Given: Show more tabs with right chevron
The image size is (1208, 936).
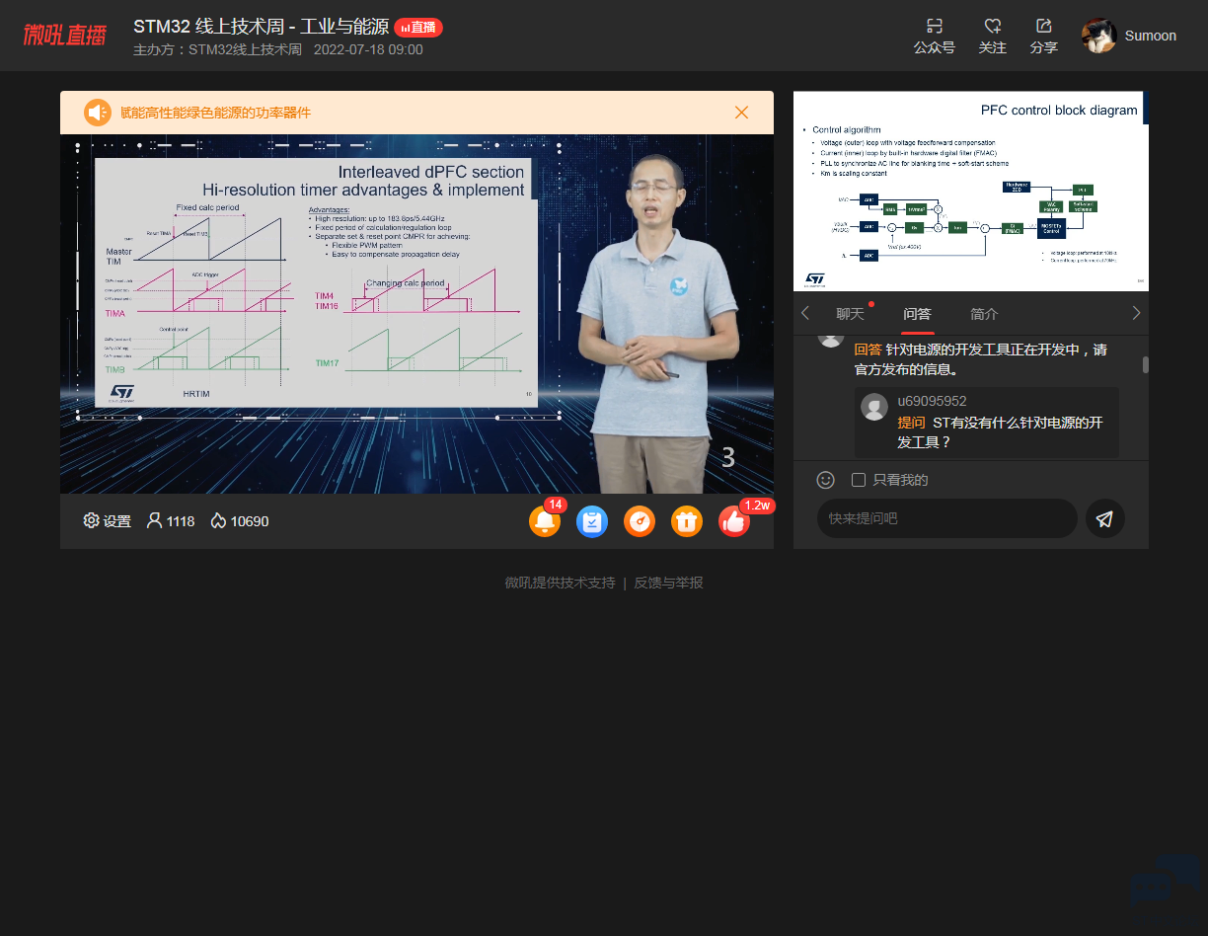Looking at the screenshot, I should pos(1136,313).
